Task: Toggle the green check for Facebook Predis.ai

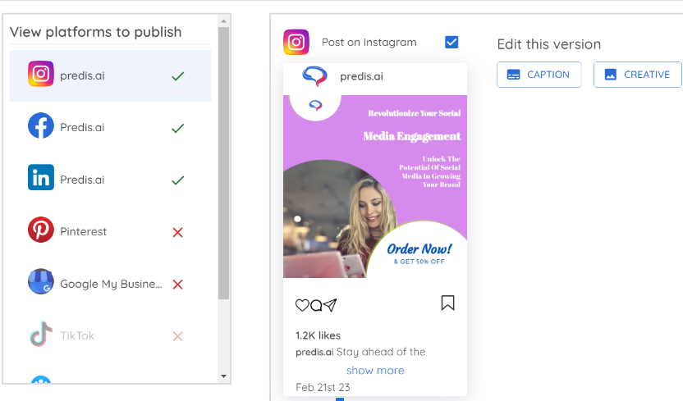Action: (177, 128)
